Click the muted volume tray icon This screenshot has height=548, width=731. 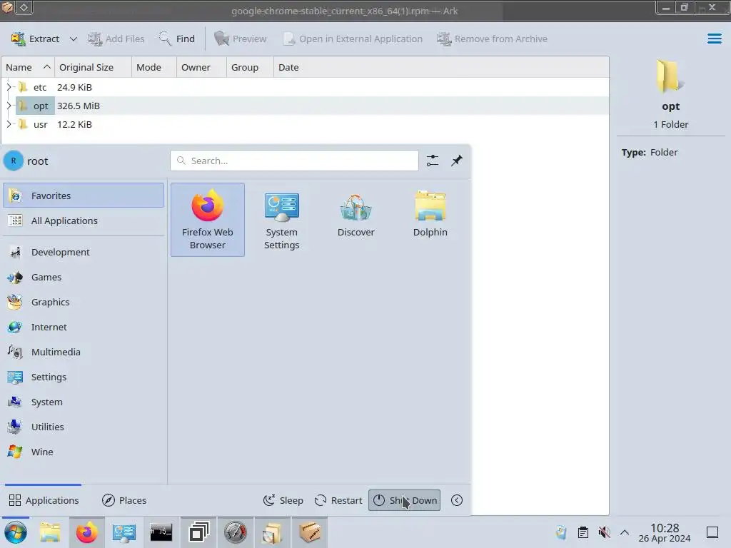click(x=604, y=532)
